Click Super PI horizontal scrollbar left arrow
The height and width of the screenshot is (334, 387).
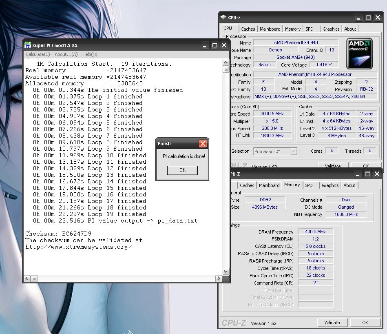point(27,278)
